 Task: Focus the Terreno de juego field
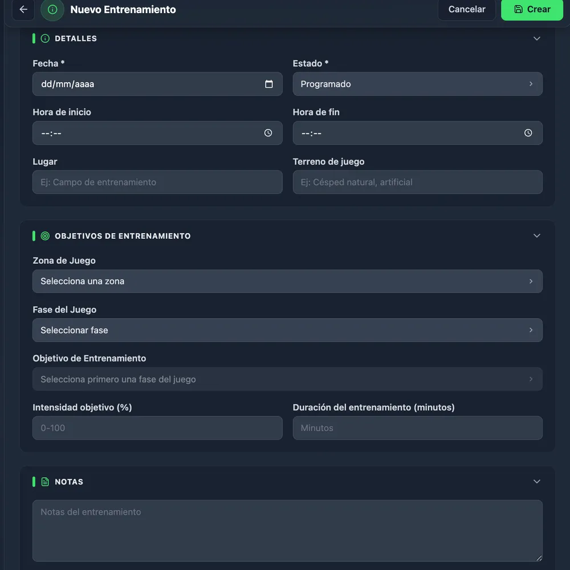(417, 182)
